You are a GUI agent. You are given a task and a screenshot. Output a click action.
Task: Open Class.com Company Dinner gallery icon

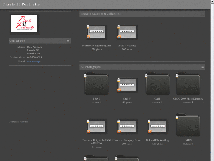coord(127,126)
